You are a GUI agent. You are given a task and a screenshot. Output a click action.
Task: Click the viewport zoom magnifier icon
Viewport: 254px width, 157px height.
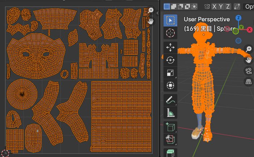[x=249, y=48]
